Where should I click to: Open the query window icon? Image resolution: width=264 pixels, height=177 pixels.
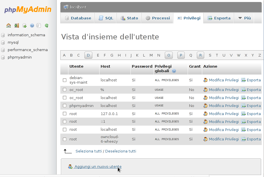pos(25,25)
